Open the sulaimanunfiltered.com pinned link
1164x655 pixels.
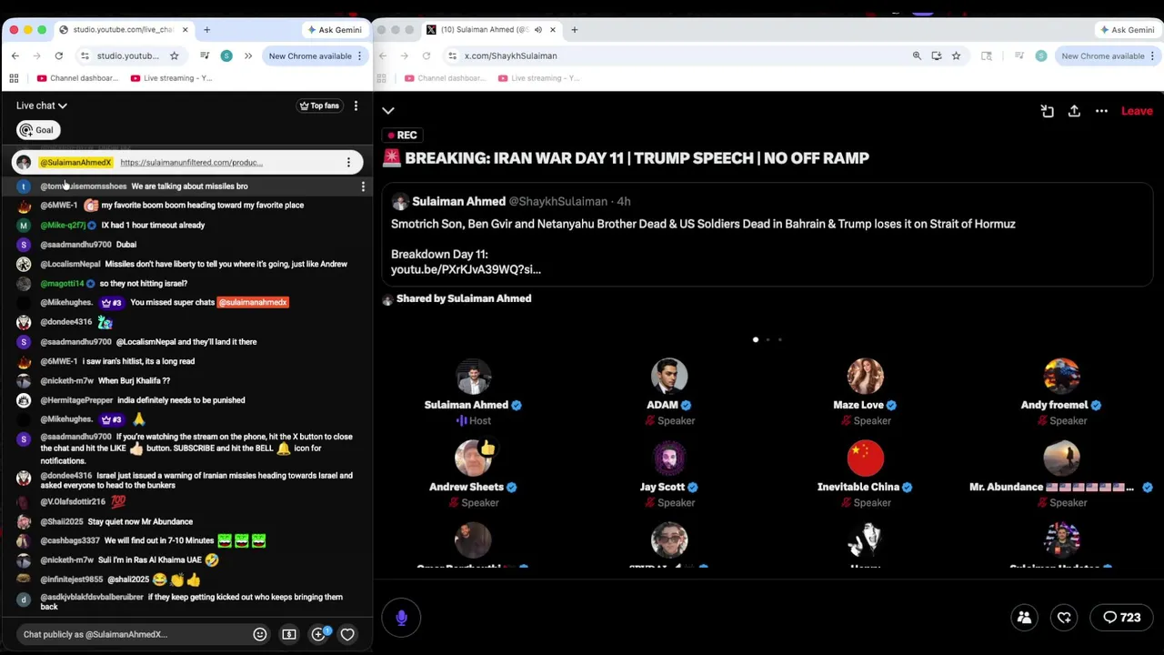191,163
